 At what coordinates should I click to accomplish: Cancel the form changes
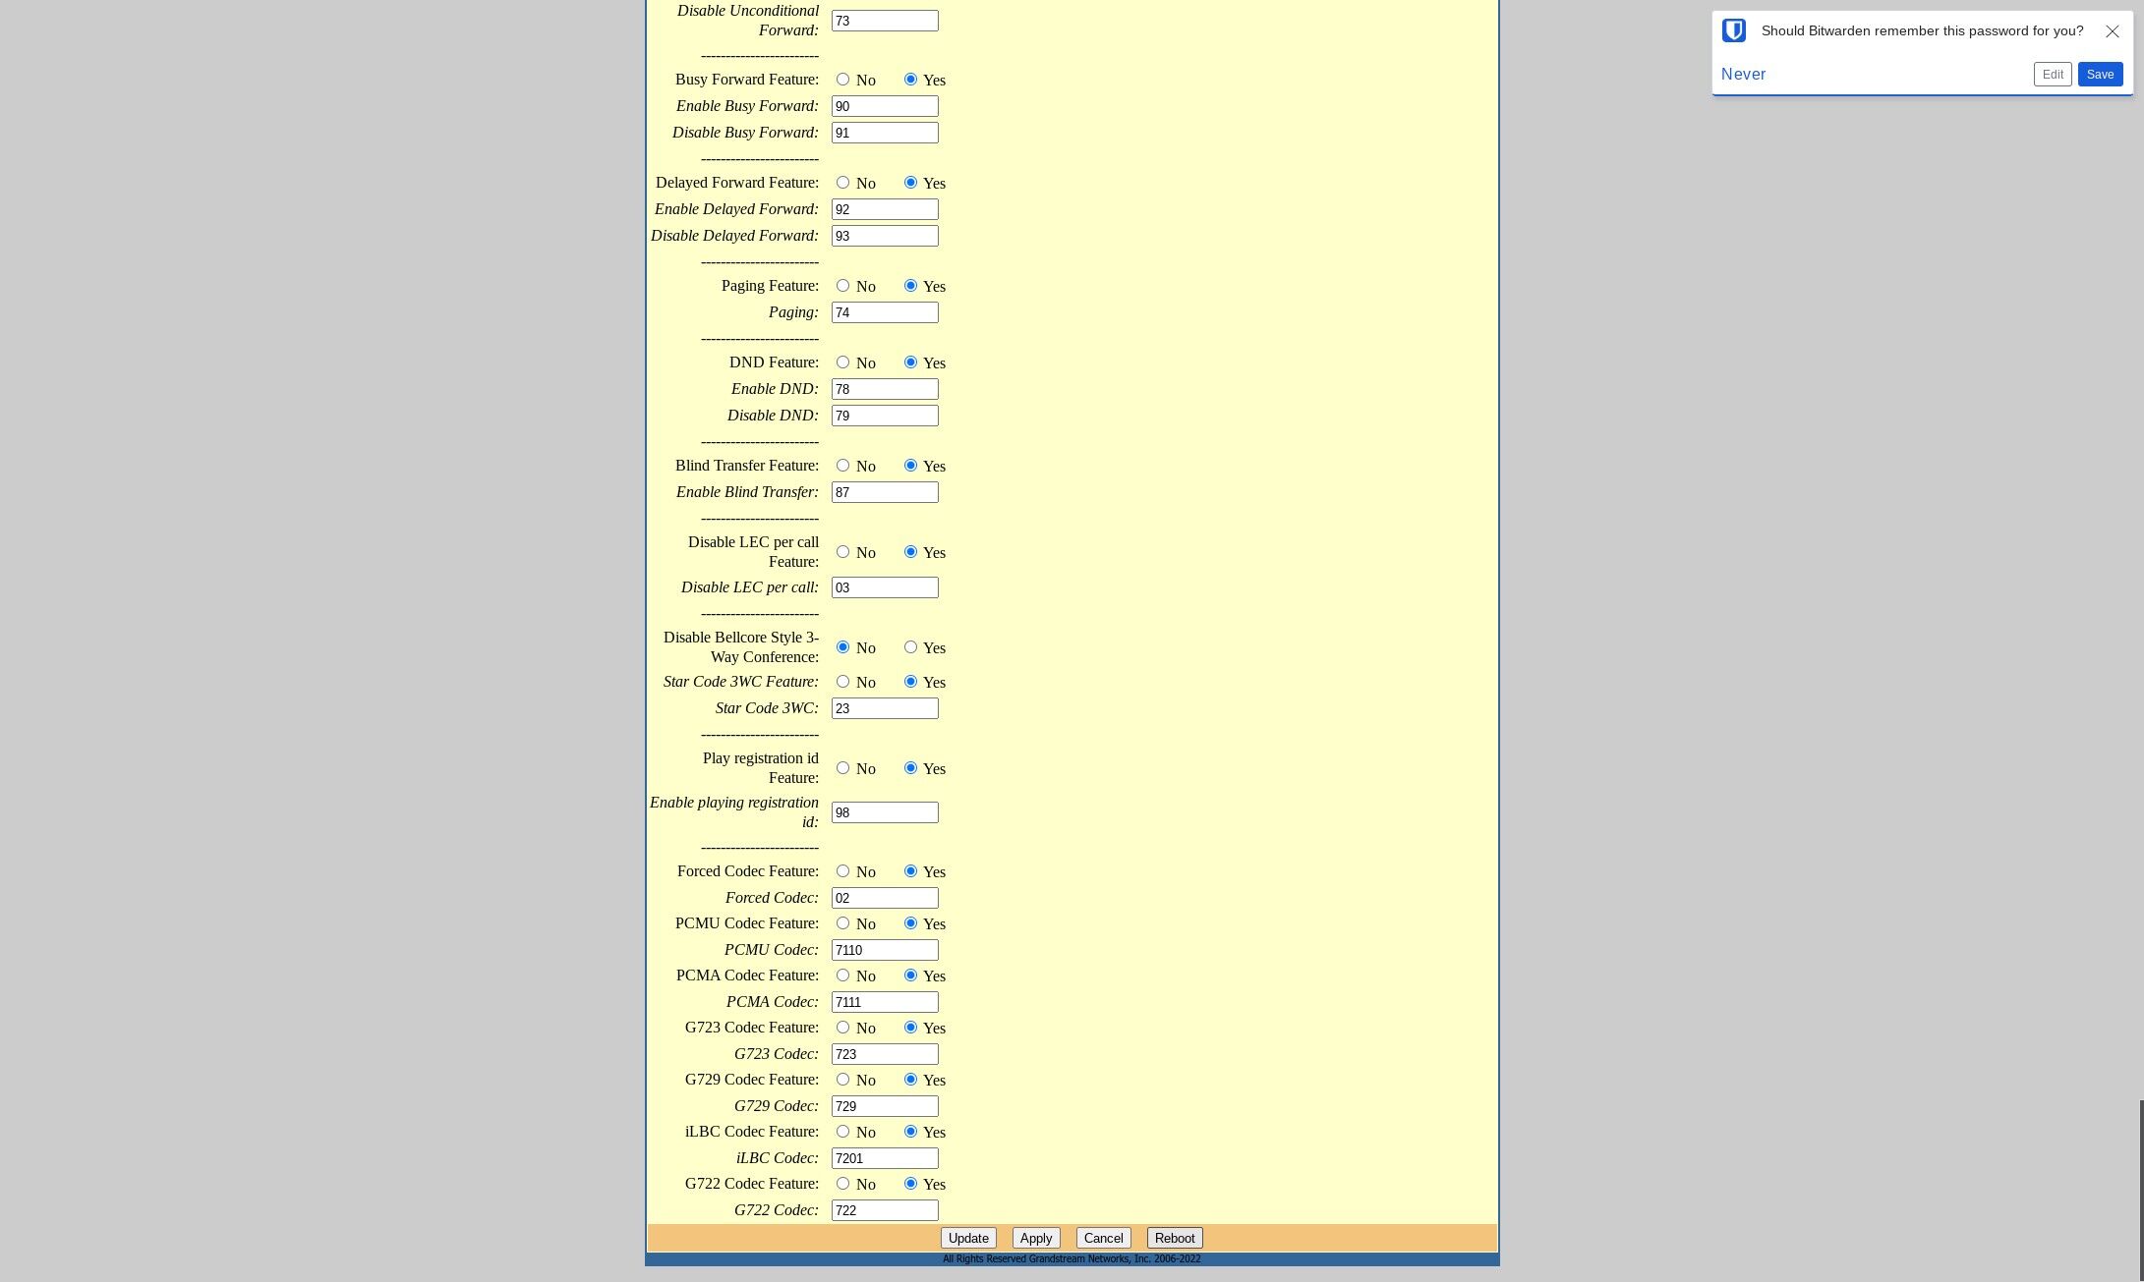pyautogui.click(x=1103, y=1238)
